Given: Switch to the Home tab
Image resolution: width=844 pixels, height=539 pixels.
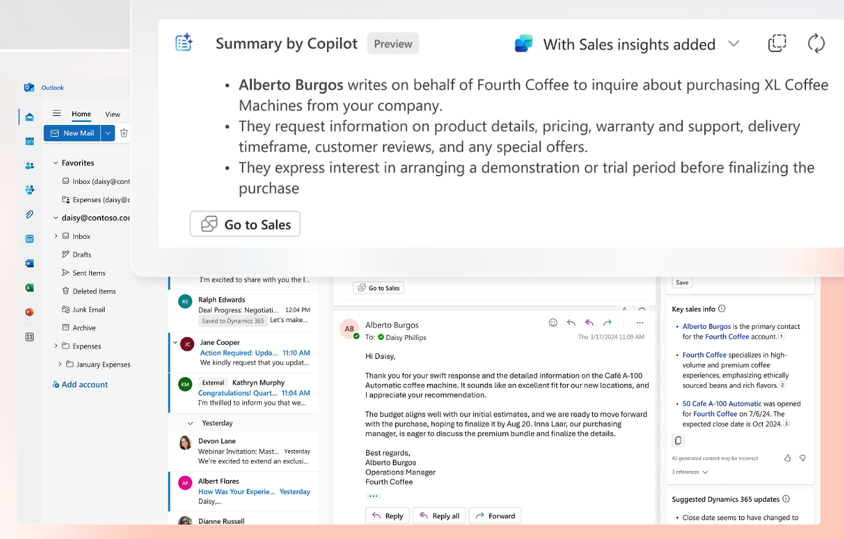Looking at the screenshot, I should (x=81, y=114).
